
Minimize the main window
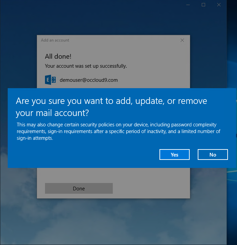click(188, 5)
